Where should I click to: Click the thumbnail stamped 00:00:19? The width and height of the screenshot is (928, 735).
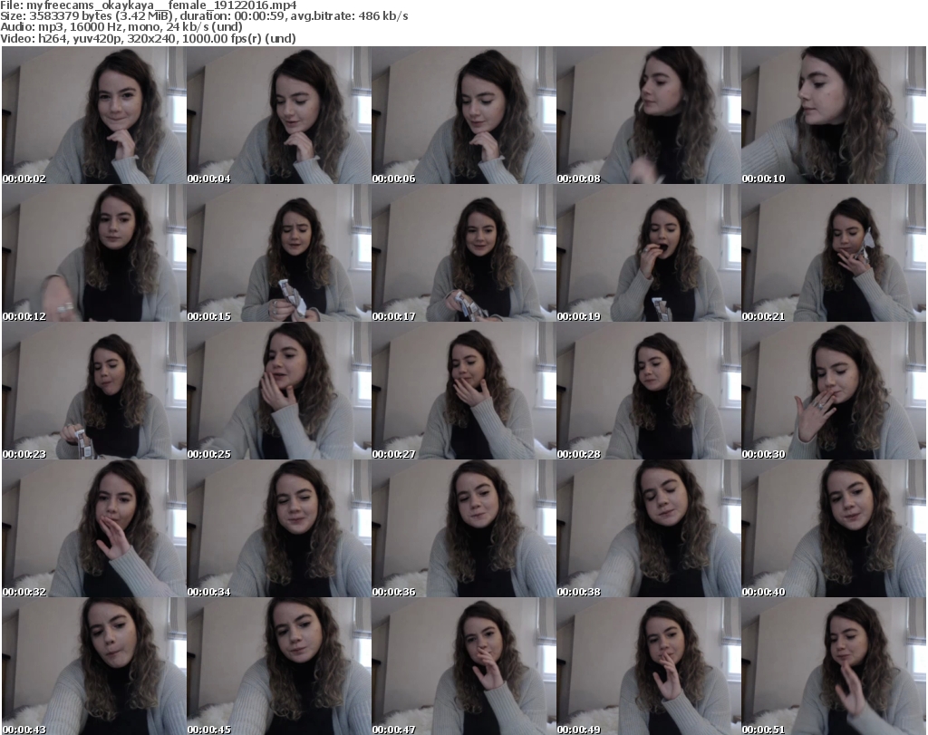pos(648,254)
